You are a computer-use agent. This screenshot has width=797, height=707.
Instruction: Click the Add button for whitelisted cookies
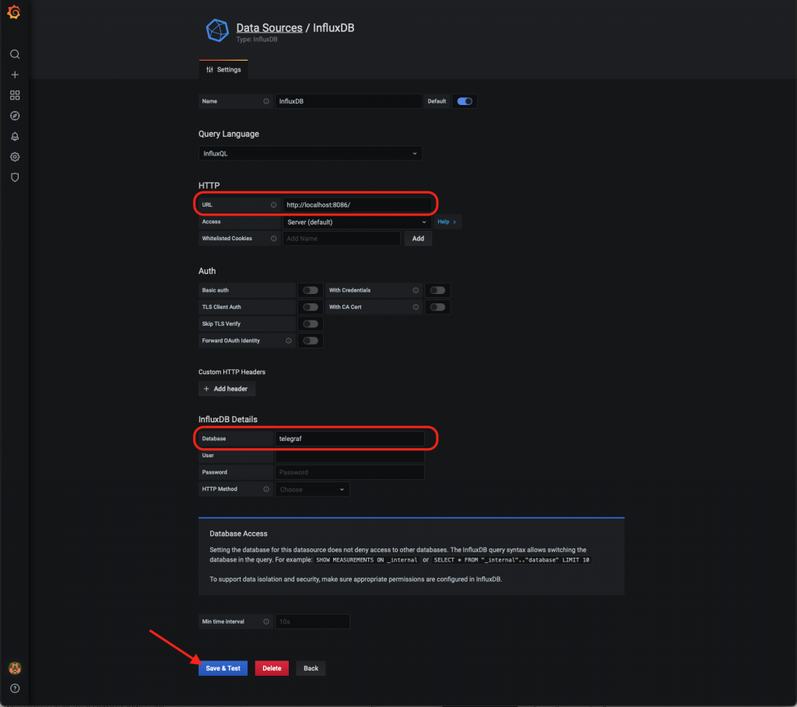pyautogui.click(x=418, y=238)
